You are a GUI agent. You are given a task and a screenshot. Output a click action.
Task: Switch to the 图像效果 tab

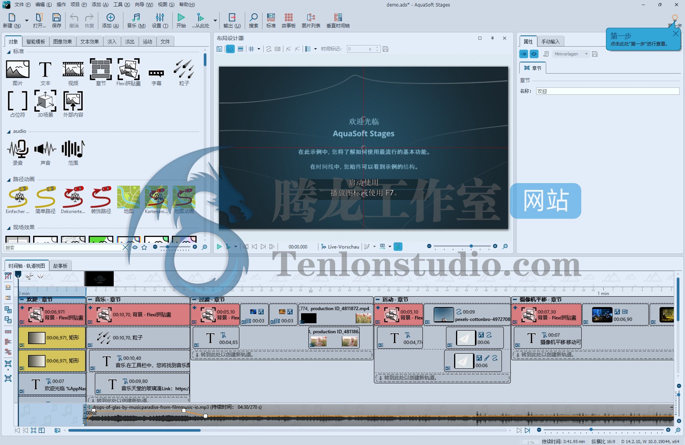(x=62, y=42)
